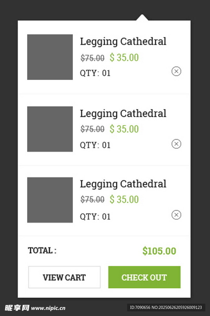This screenshot has width=210, height=316.
Task: Click the bottom item's QTY: 01 text
Action: click(95, 217)
